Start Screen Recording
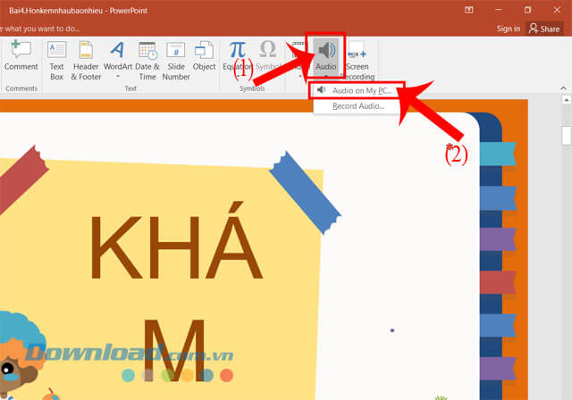The height and width of the screenshot is (400, 572). pyautogui.click(x=357, y=60)
